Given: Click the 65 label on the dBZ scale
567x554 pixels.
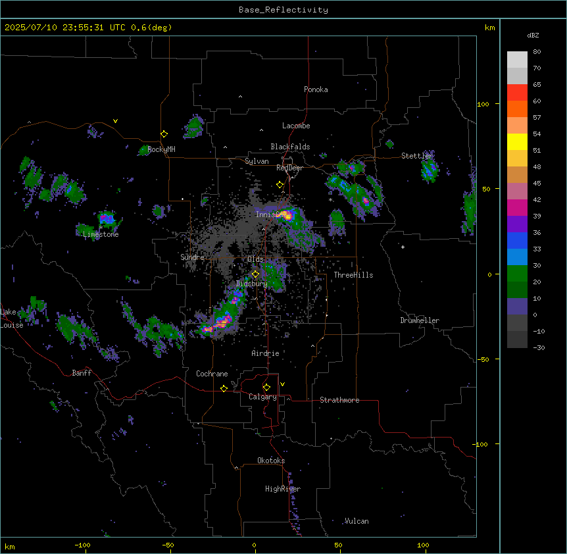Looking at the screenshot, I should pos(537,85).
